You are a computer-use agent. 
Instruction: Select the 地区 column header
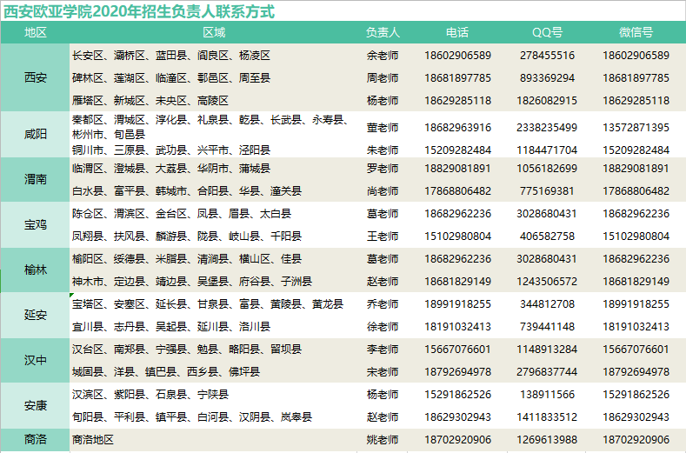click(36, 32)
